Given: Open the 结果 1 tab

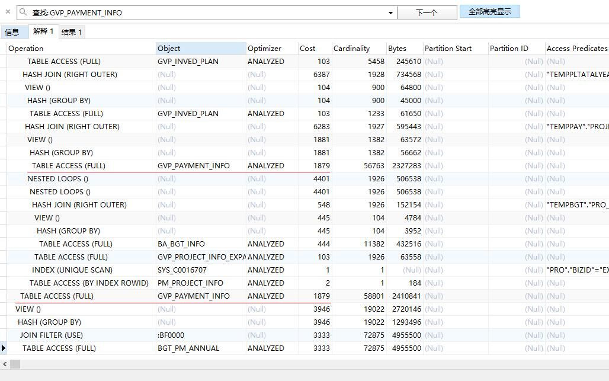Looking at the screenshot, I should (72, 32).
